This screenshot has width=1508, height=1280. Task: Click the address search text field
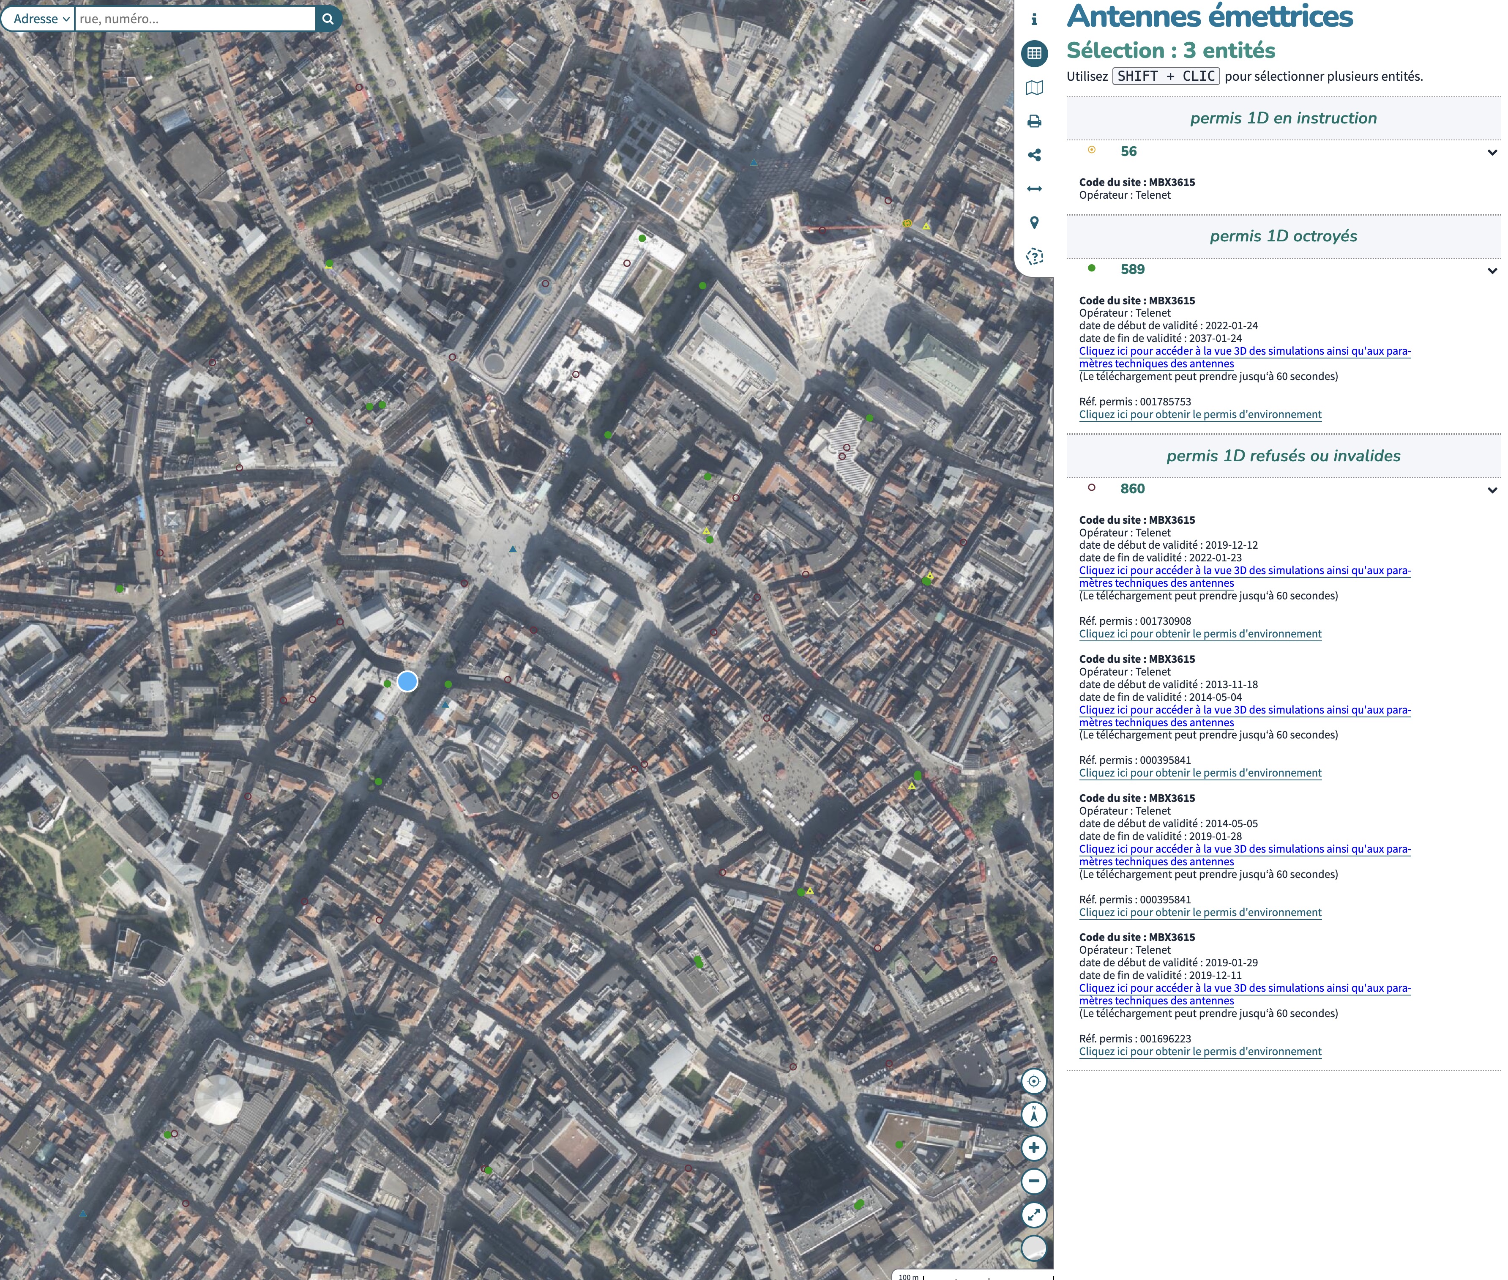tap(194, 19)
